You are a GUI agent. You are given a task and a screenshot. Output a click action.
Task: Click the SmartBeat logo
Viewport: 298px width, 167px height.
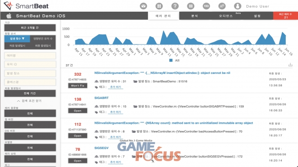click(x=26, y=6)
